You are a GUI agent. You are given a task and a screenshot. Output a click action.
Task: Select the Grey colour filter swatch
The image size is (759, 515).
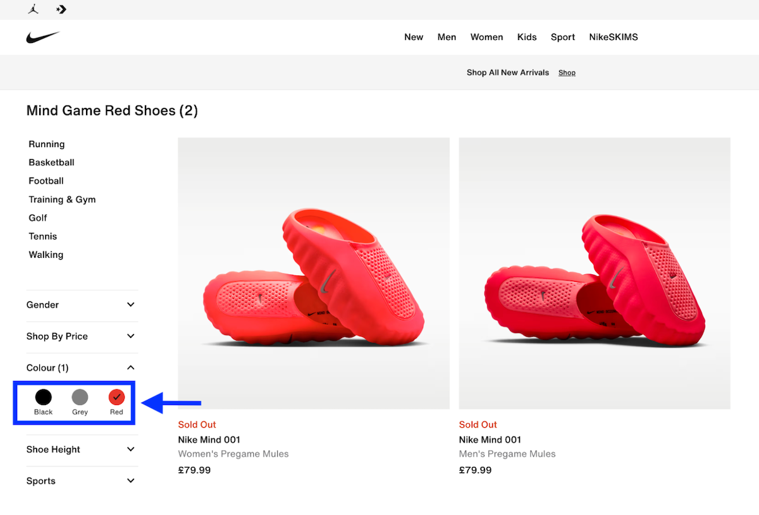[x=80, y=397]
